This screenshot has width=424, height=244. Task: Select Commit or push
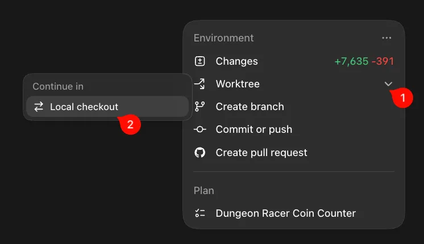coord(294,129)
